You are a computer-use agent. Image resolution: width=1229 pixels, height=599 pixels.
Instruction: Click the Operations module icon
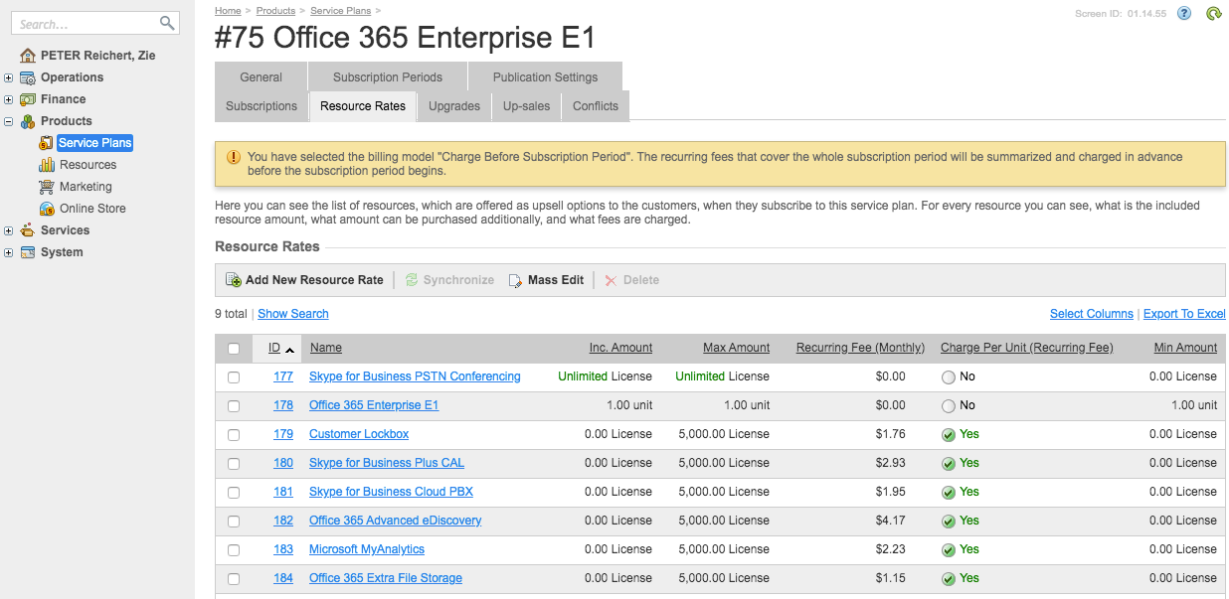pyautogui.click(x=28, y=77)
